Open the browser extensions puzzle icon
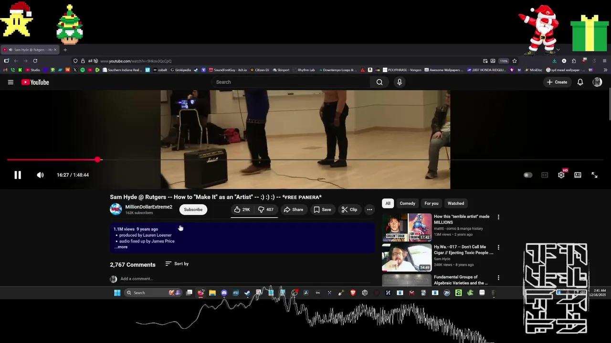611x343 pixels. pos(574,61)
